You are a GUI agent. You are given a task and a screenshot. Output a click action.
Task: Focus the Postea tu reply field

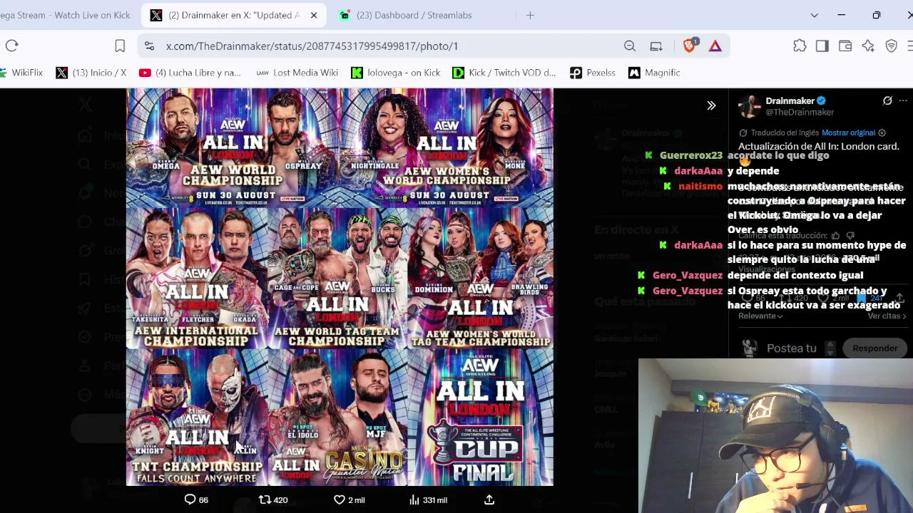click(792, 348)
